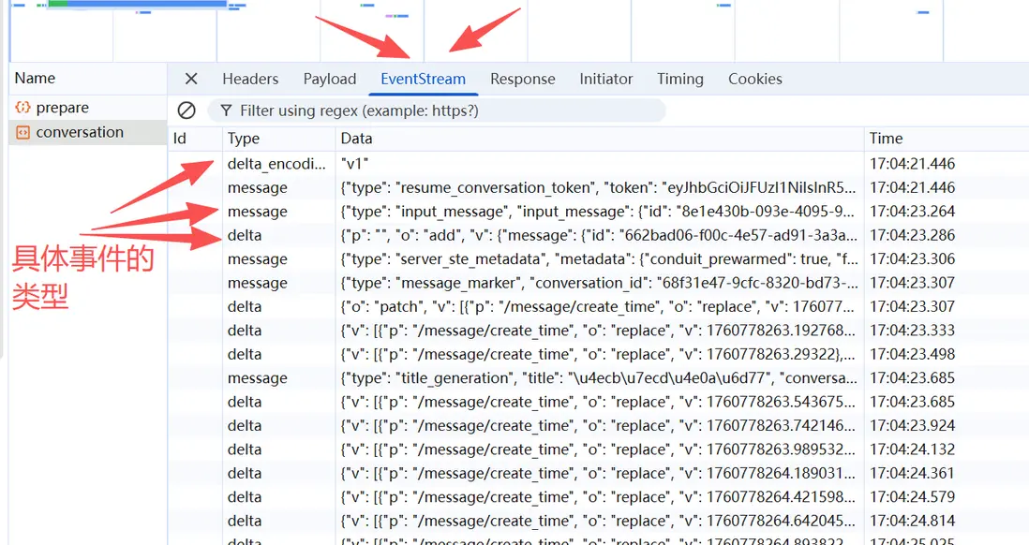This screenshot has height=545, width=1029.
Task: Clear the EventStream log
Action: coord(186,110)
